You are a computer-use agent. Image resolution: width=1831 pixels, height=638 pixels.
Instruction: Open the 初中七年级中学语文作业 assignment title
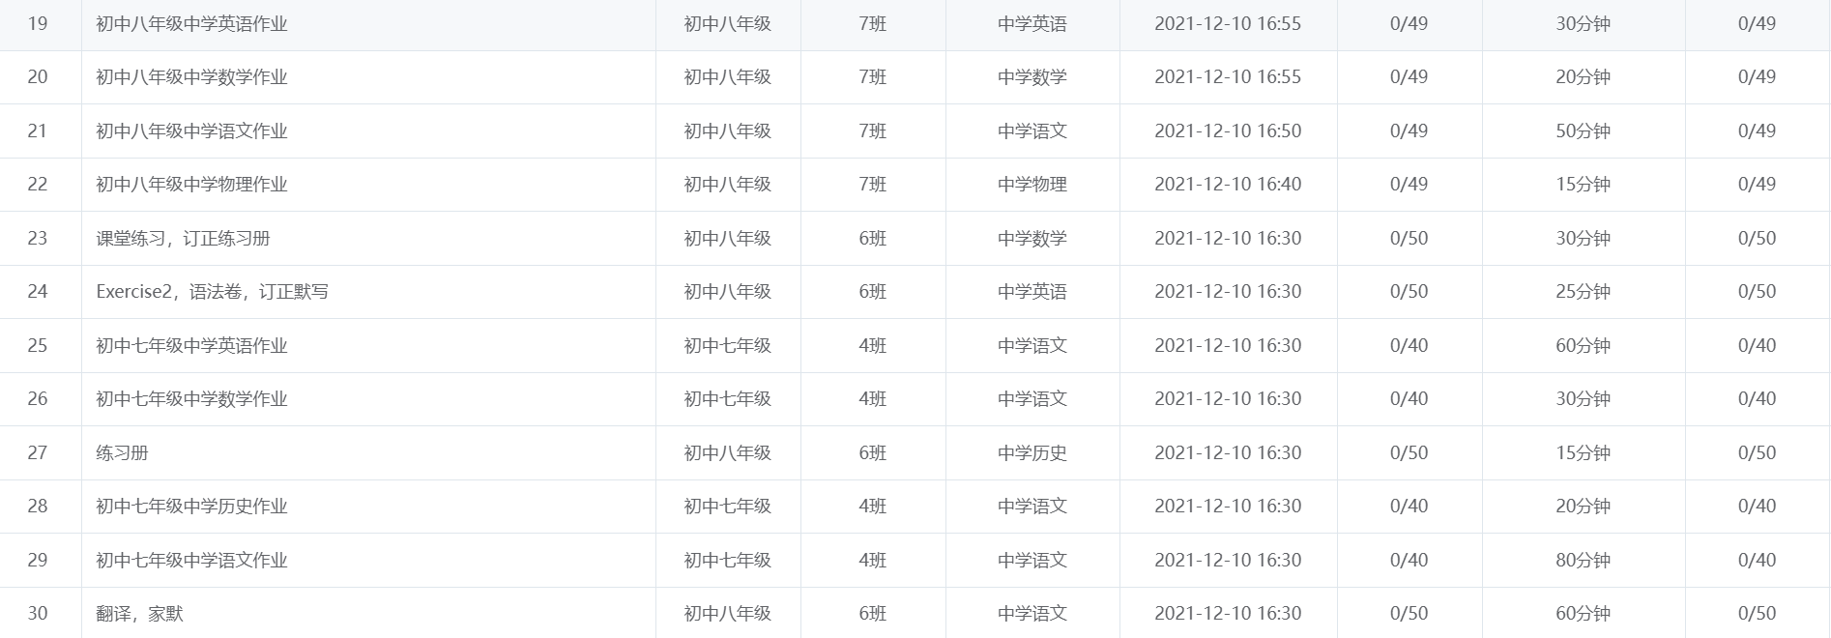pos(191,561)
